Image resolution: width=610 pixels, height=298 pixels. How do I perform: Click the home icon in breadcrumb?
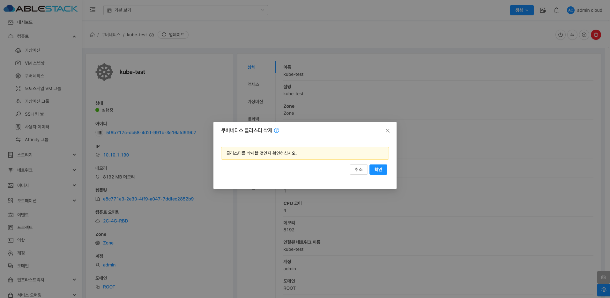pos(92,35)
